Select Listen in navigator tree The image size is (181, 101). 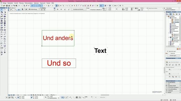click(x=173, y=43)
